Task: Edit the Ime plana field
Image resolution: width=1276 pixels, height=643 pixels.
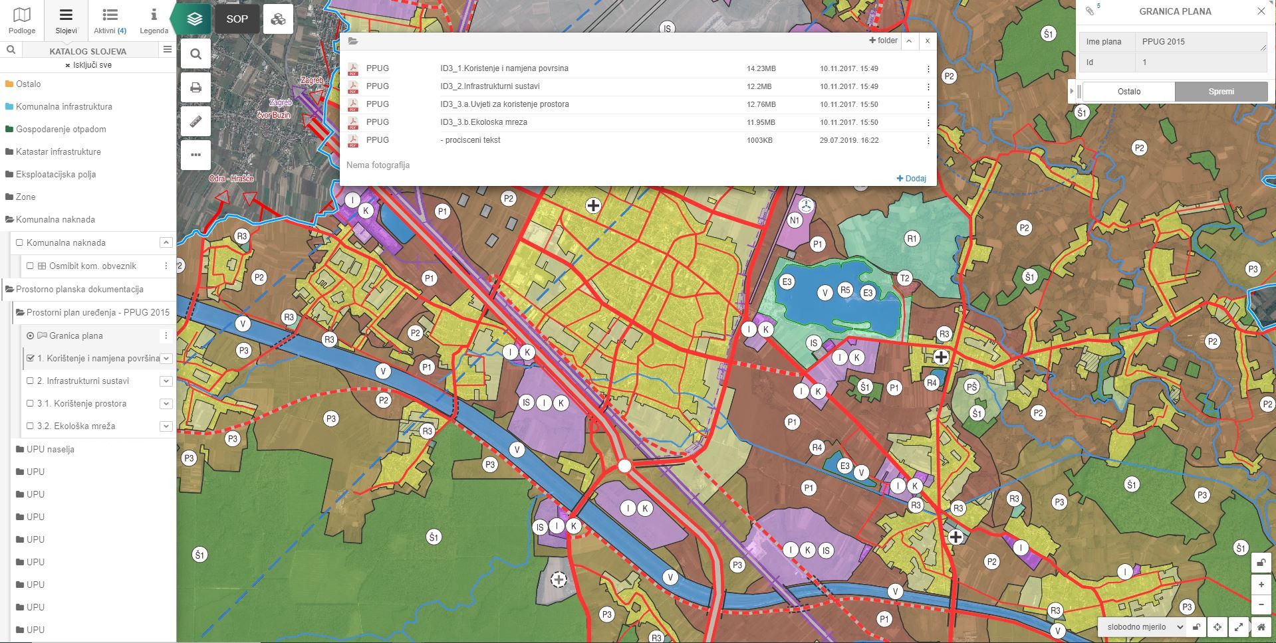Action: (1200, 42)
